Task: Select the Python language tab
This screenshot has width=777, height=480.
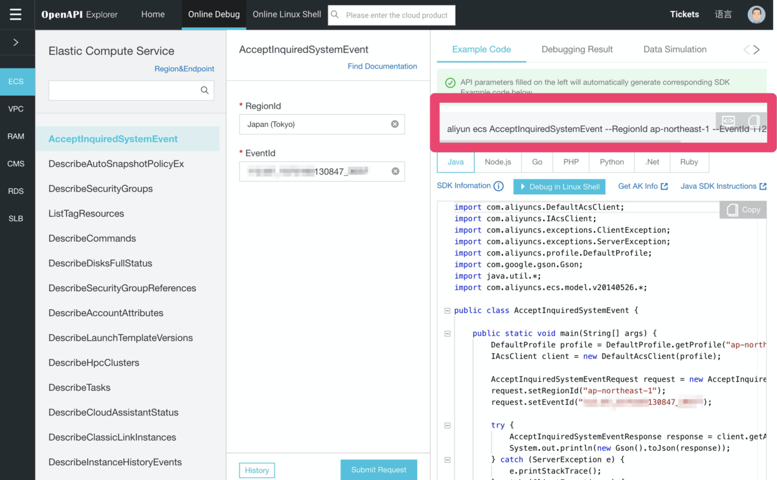Action: click(x=611, y=162)
